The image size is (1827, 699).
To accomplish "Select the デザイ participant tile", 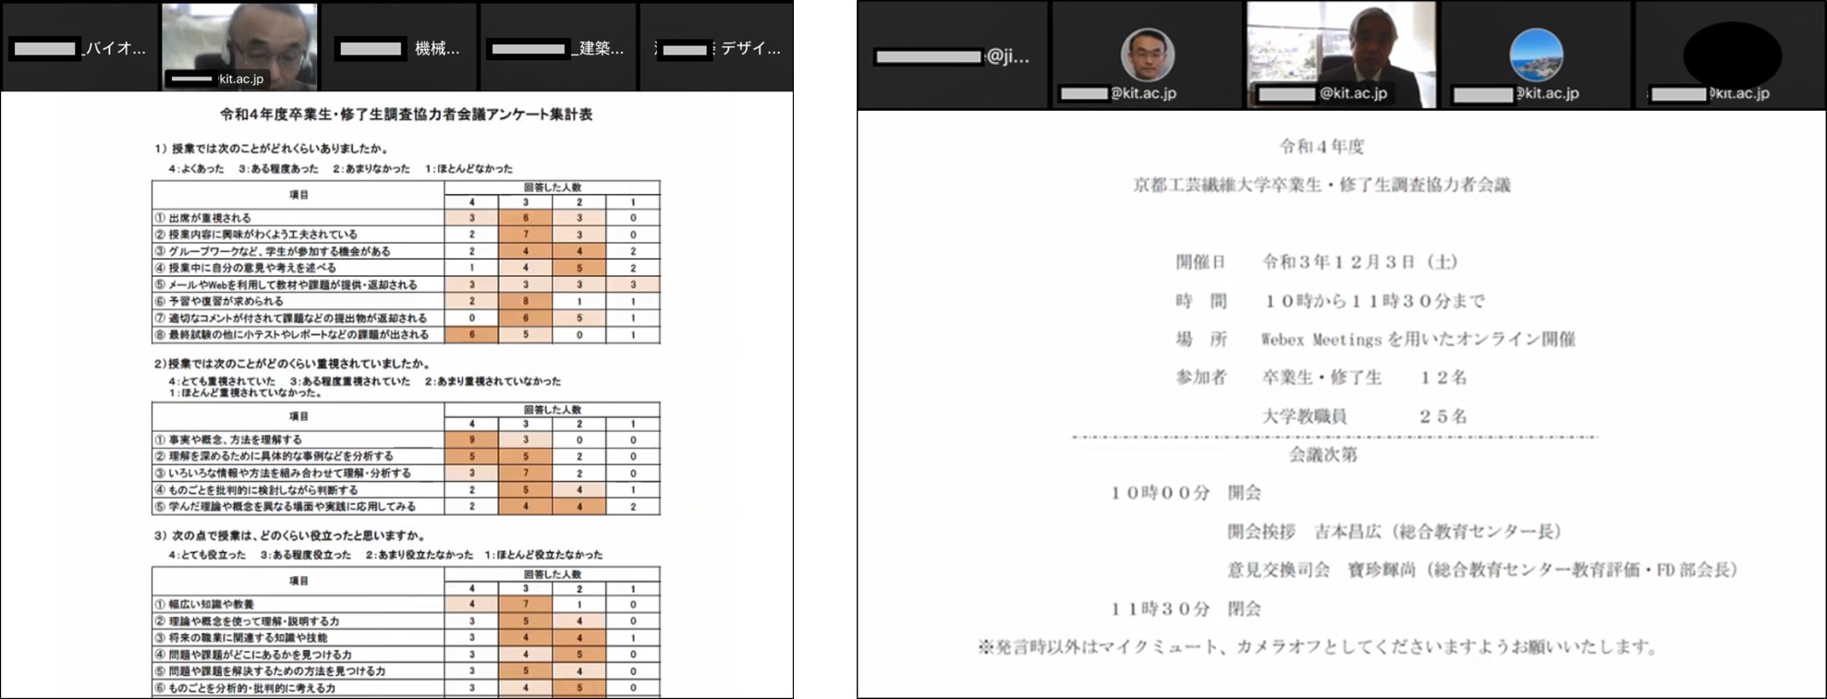I will tap(717, 47).
